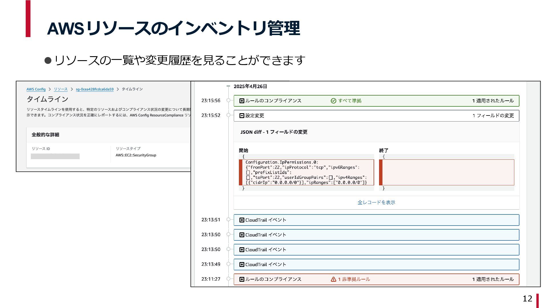Collapse the 設定変更 entry at 23:15:52

click(x=242, y=116)
